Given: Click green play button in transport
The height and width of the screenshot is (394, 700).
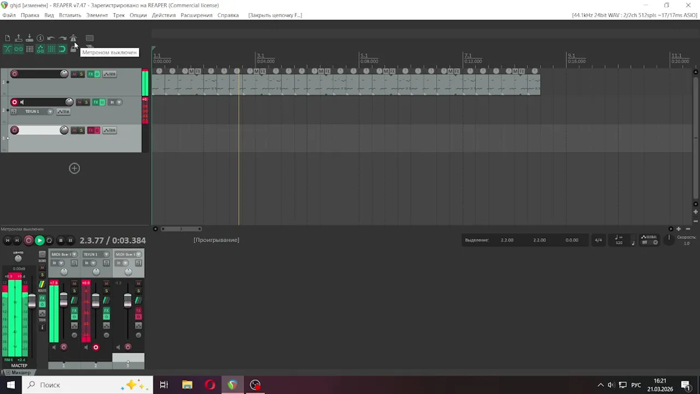Looking at the screenshot, I should [39, 240].
